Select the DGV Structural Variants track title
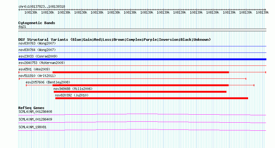This screenshot has height=148, width=275. tap(114, 40)
